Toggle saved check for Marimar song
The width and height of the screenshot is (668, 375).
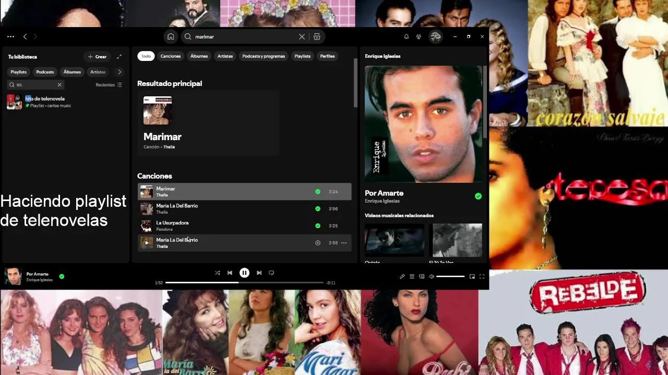coord(318,192)
